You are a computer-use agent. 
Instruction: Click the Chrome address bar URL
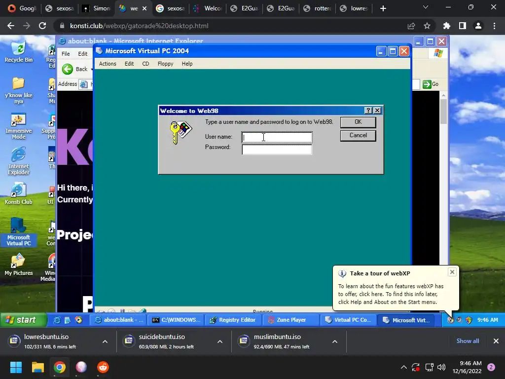[139, 26]
